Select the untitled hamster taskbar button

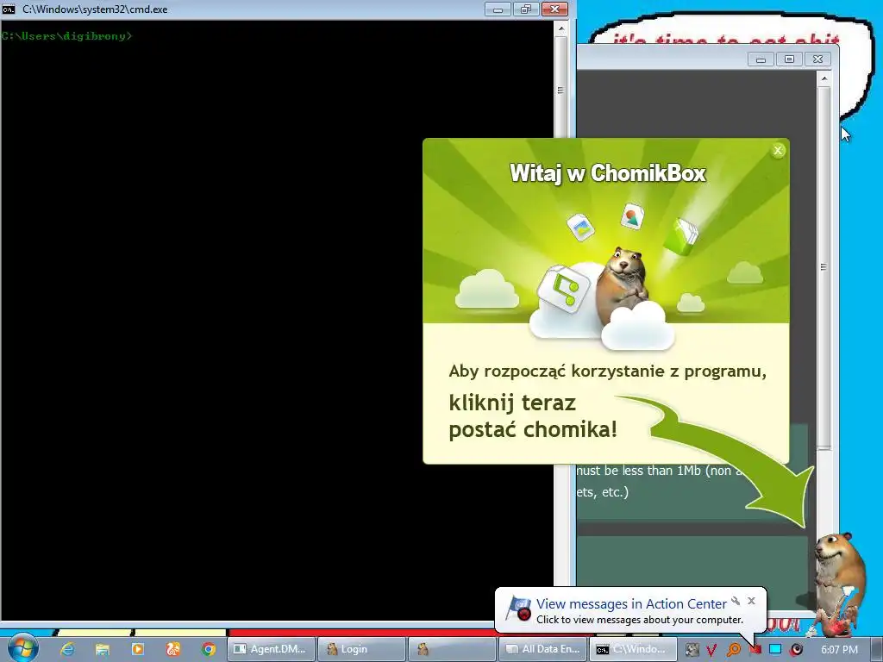[452, 649]
